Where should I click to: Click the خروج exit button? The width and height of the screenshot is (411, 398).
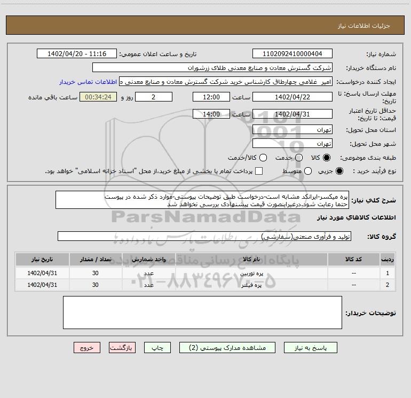coord(87,348)
